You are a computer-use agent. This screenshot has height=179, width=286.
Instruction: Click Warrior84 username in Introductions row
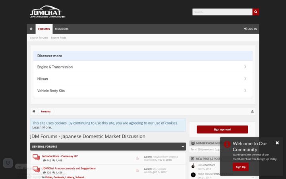tap(150, 160)
